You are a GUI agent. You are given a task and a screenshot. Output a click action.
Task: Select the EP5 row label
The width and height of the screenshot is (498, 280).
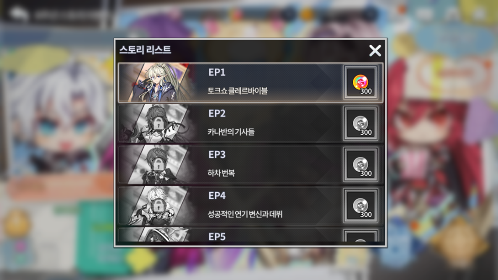(217, 237)
